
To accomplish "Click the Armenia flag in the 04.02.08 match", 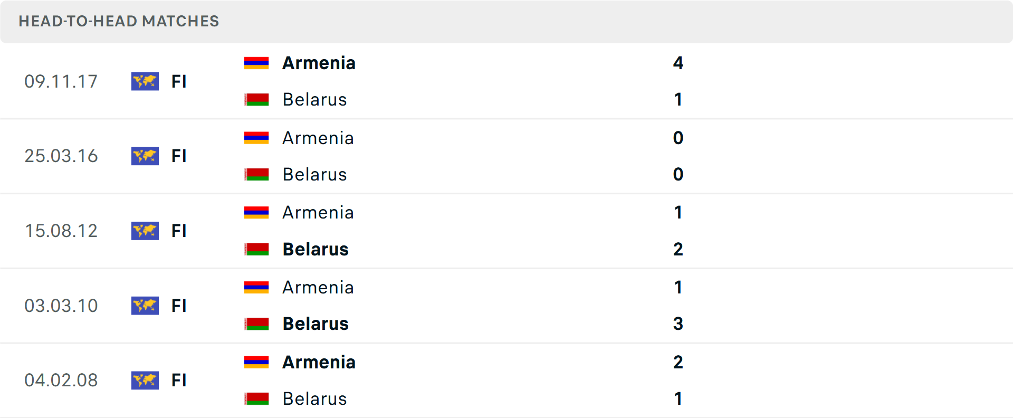I will (x=257, y=362).
